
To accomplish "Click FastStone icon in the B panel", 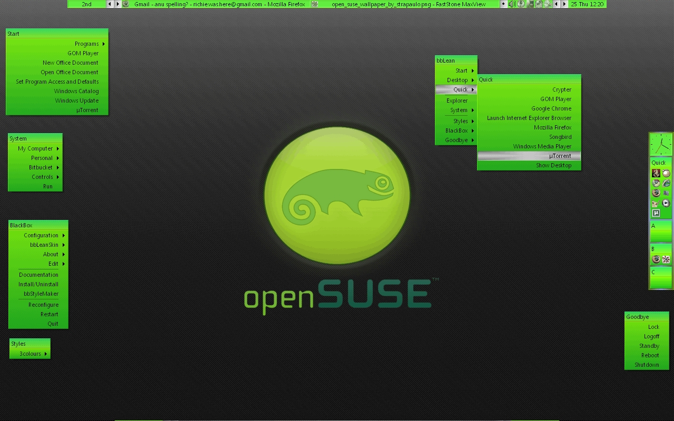I will 666,259.
